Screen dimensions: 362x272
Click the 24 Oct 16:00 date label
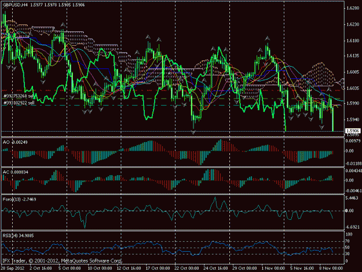215,269
